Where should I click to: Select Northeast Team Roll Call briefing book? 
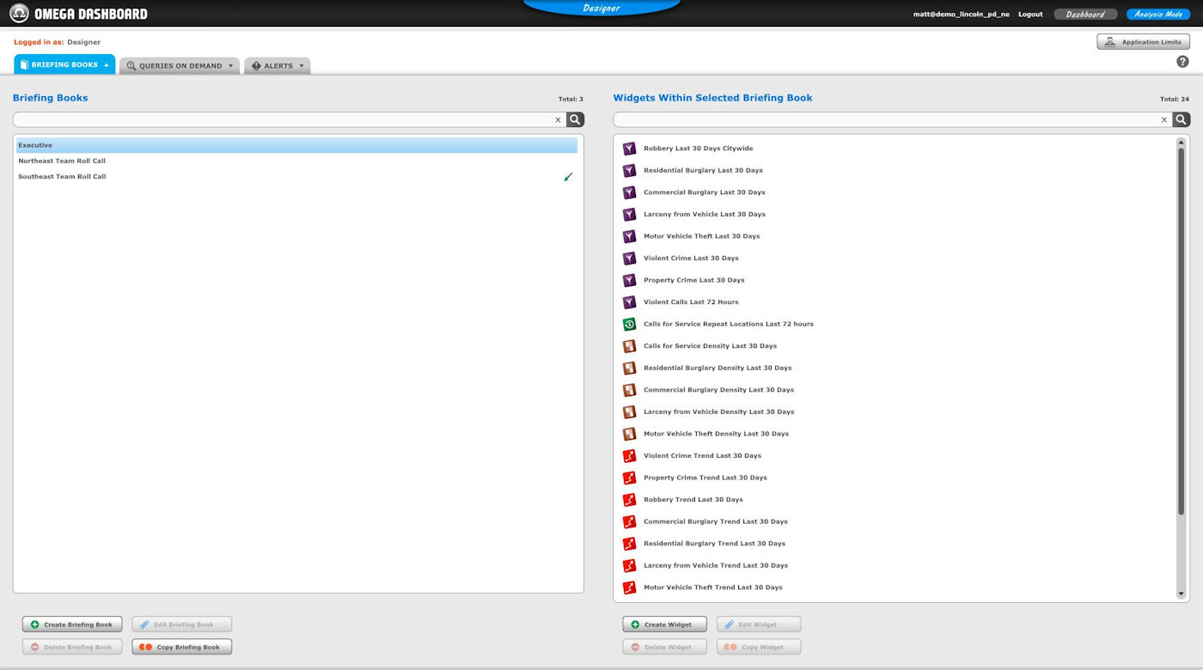(62, 161)
